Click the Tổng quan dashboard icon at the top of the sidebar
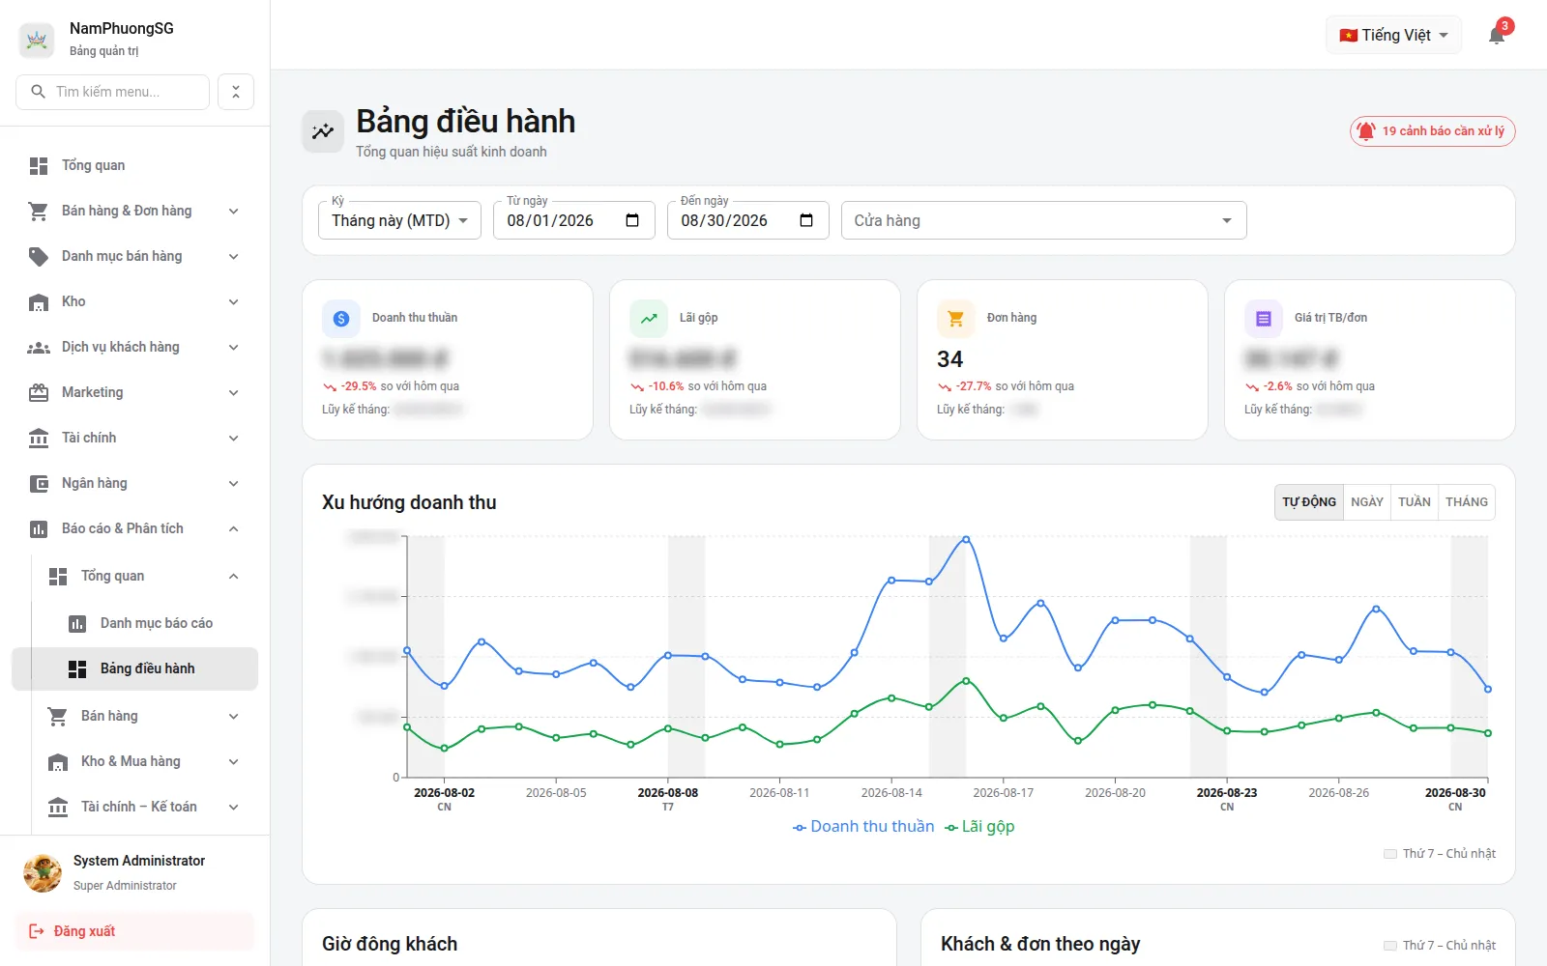The height and width of the screenshot is (966, 1547). 39,166
